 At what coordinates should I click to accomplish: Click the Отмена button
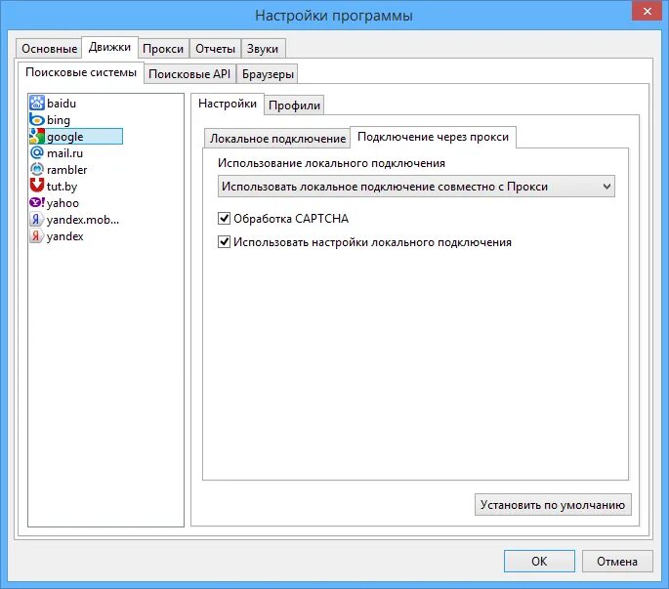617,561
